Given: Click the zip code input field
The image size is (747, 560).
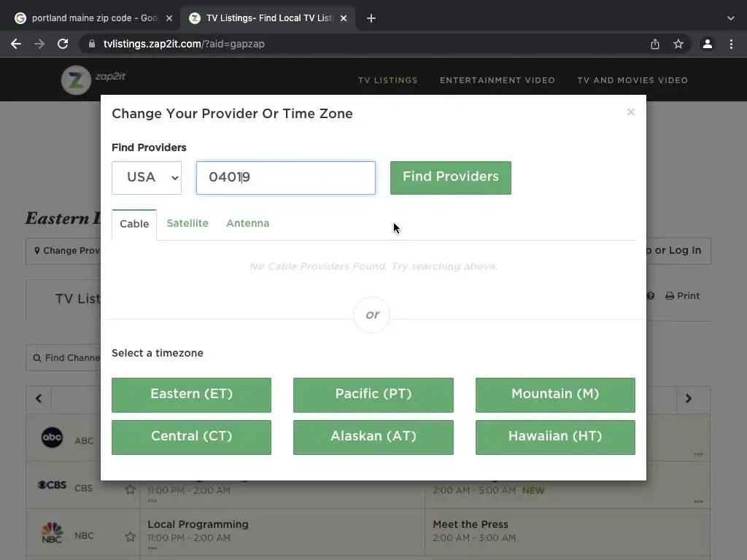Looking at the screenshot, I should (x=286, y=178).
